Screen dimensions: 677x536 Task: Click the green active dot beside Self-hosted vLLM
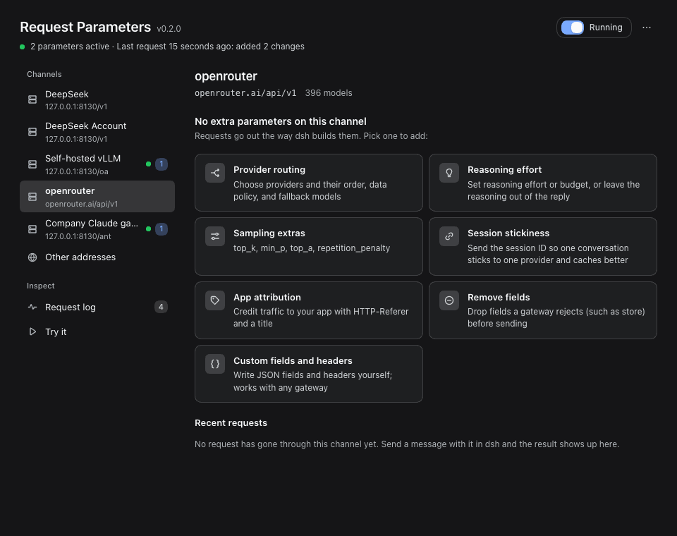149,164
